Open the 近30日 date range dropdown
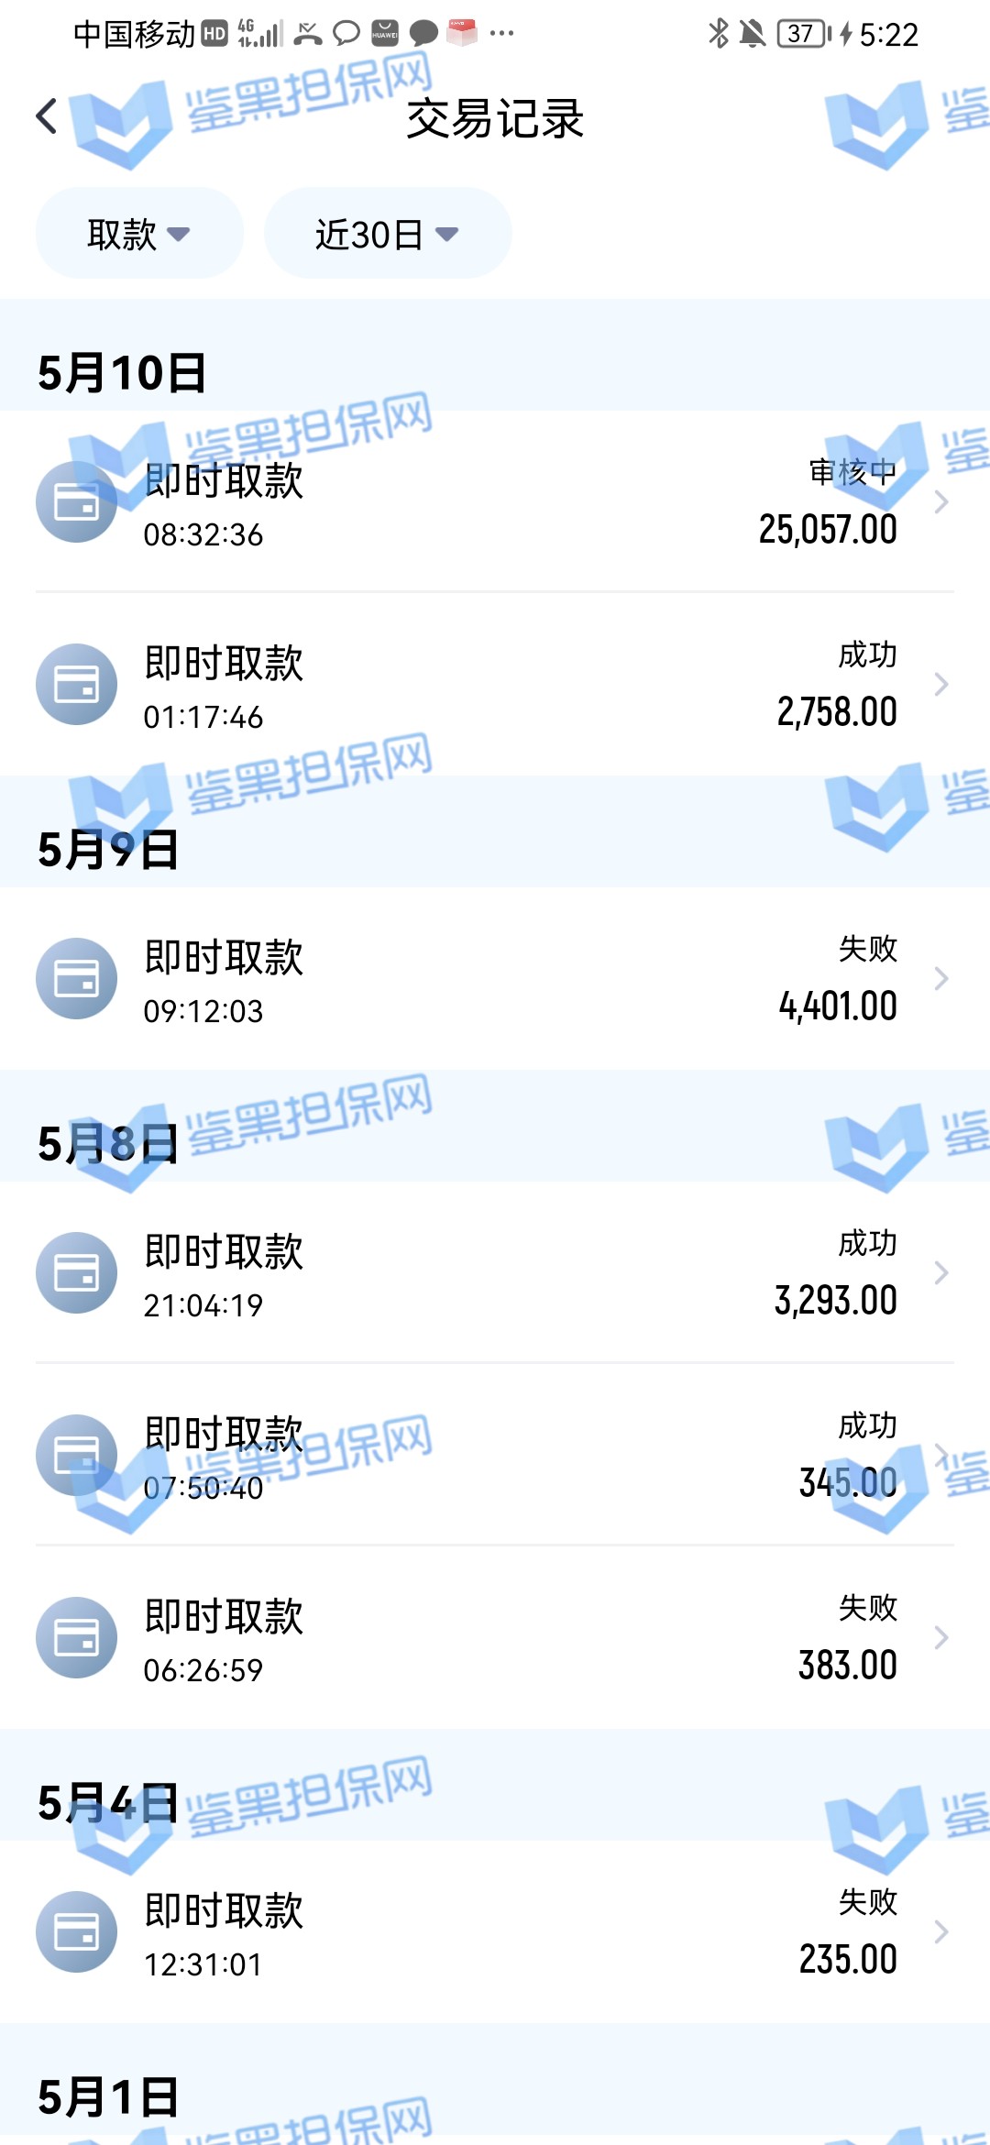Image resolution: width=990 pixels, height=2145 pixels. (x=387, y=234)
